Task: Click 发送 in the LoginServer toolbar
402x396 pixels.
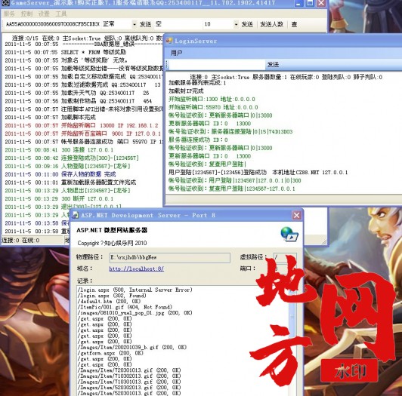Action: 273,64
